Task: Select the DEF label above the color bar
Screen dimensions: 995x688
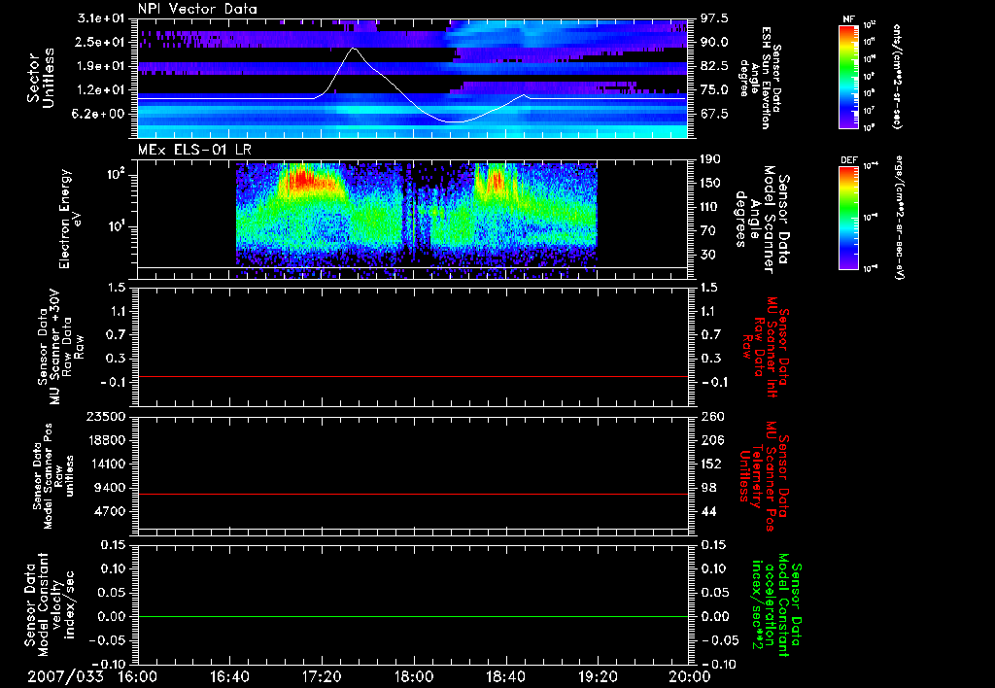Action: coord(848,160)
